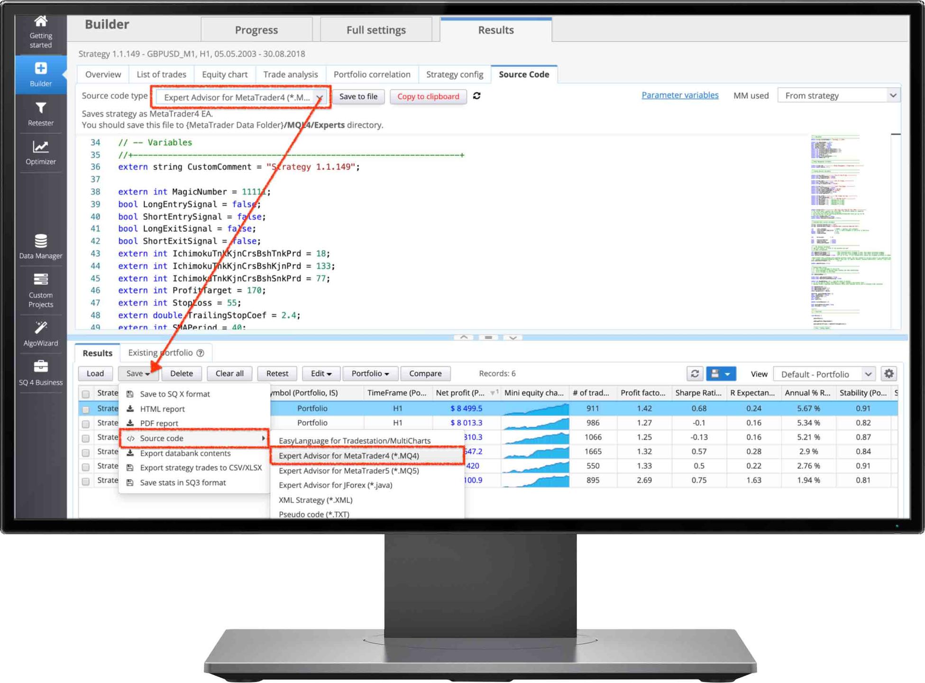Open the AlgoWizard wand icon
The image size is (925, 683).
(41, 333)
